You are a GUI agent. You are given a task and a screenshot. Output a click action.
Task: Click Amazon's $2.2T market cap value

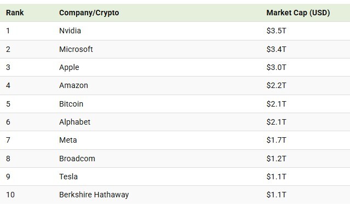pyautogui.click(x=276, y=85)
